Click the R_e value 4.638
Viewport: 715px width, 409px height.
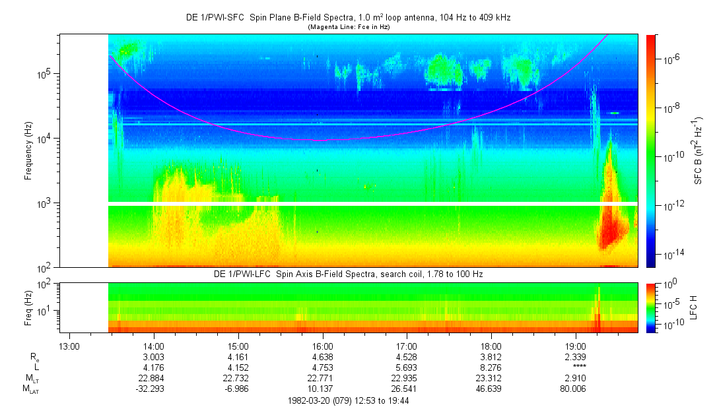[x=322, y=357]
